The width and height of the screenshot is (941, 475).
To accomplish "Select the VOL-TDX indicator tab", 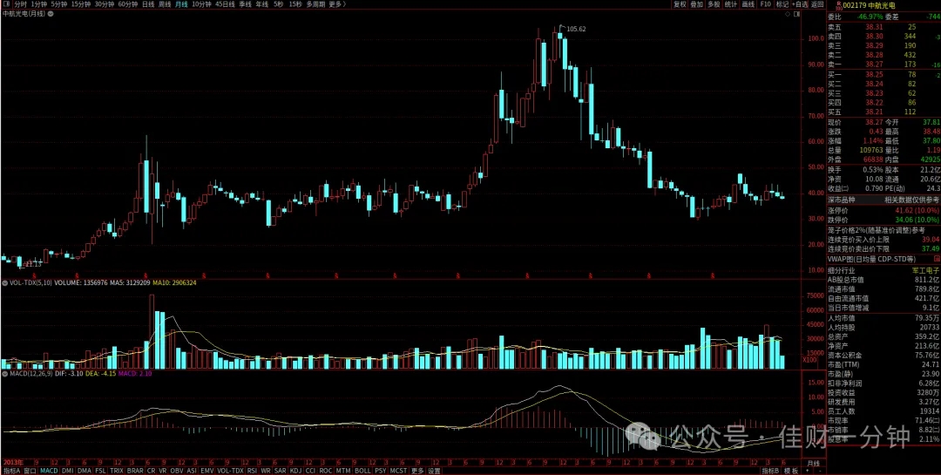I will (230, 471).
